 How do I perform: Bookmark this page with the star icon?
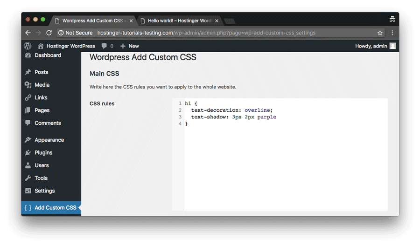click(x=380, y=33)
